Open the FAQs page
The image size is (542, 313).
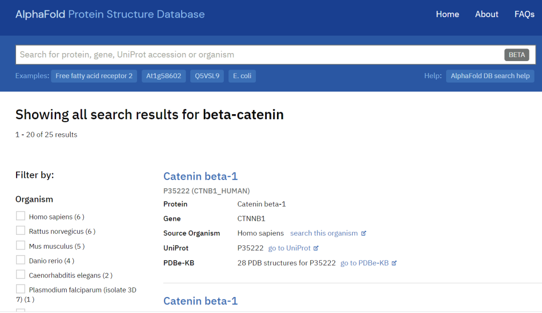click(x=524, y=14)
